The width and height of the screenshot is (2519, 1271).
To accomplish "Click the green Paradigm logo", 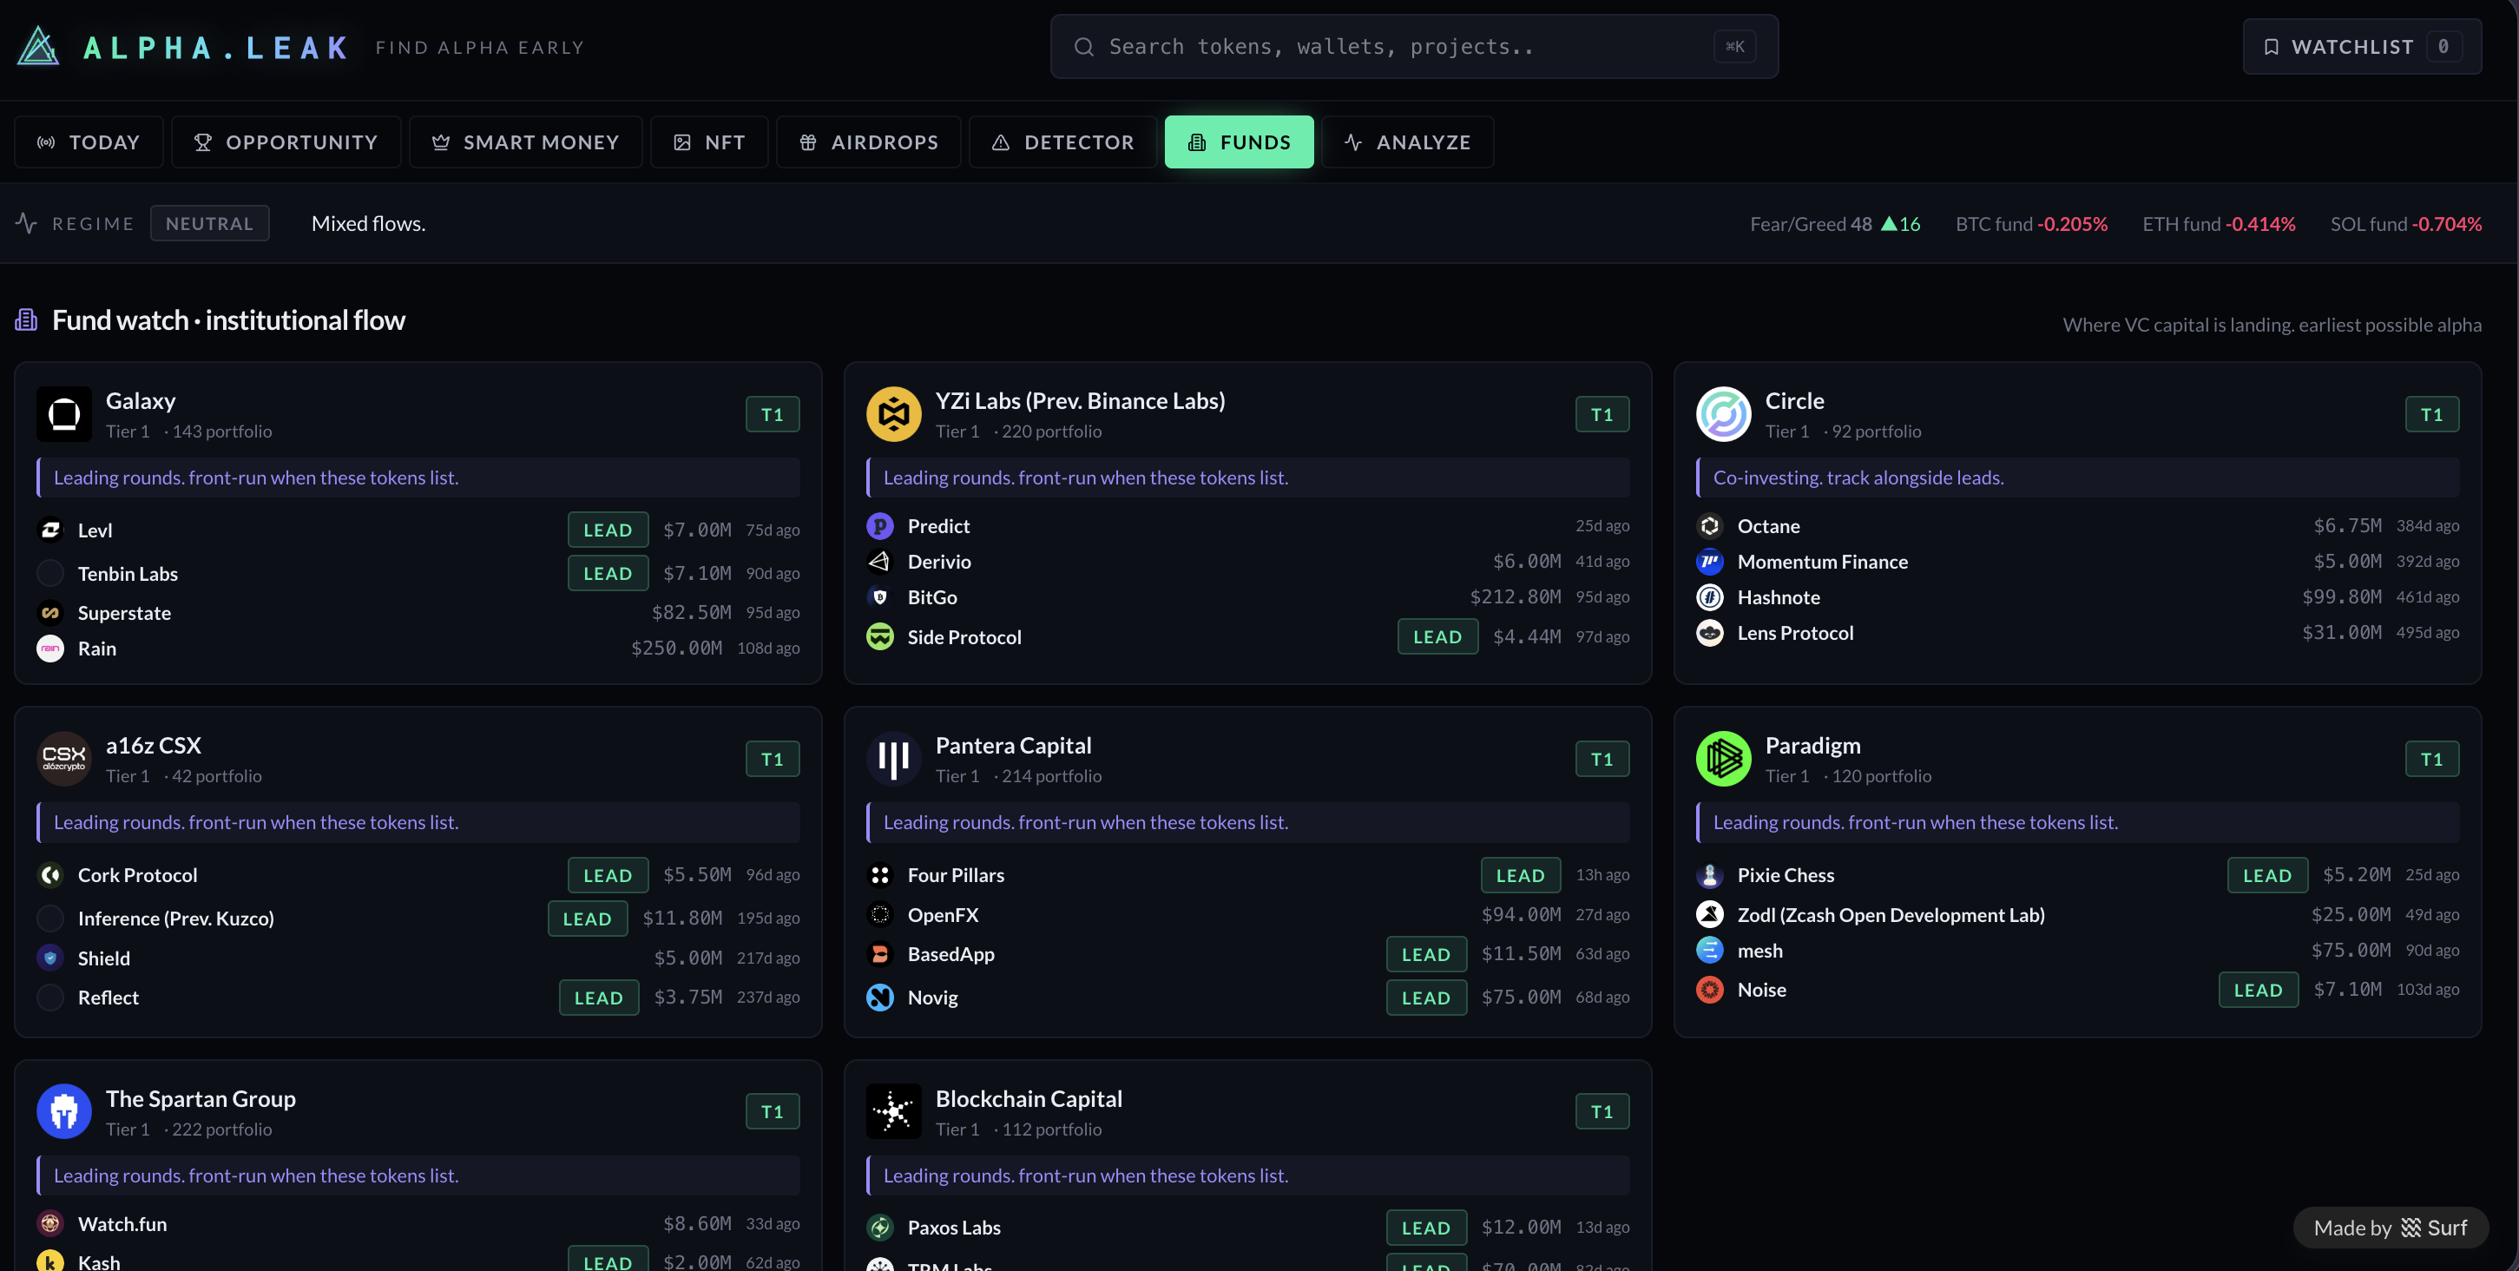I will pos(1722,758).
